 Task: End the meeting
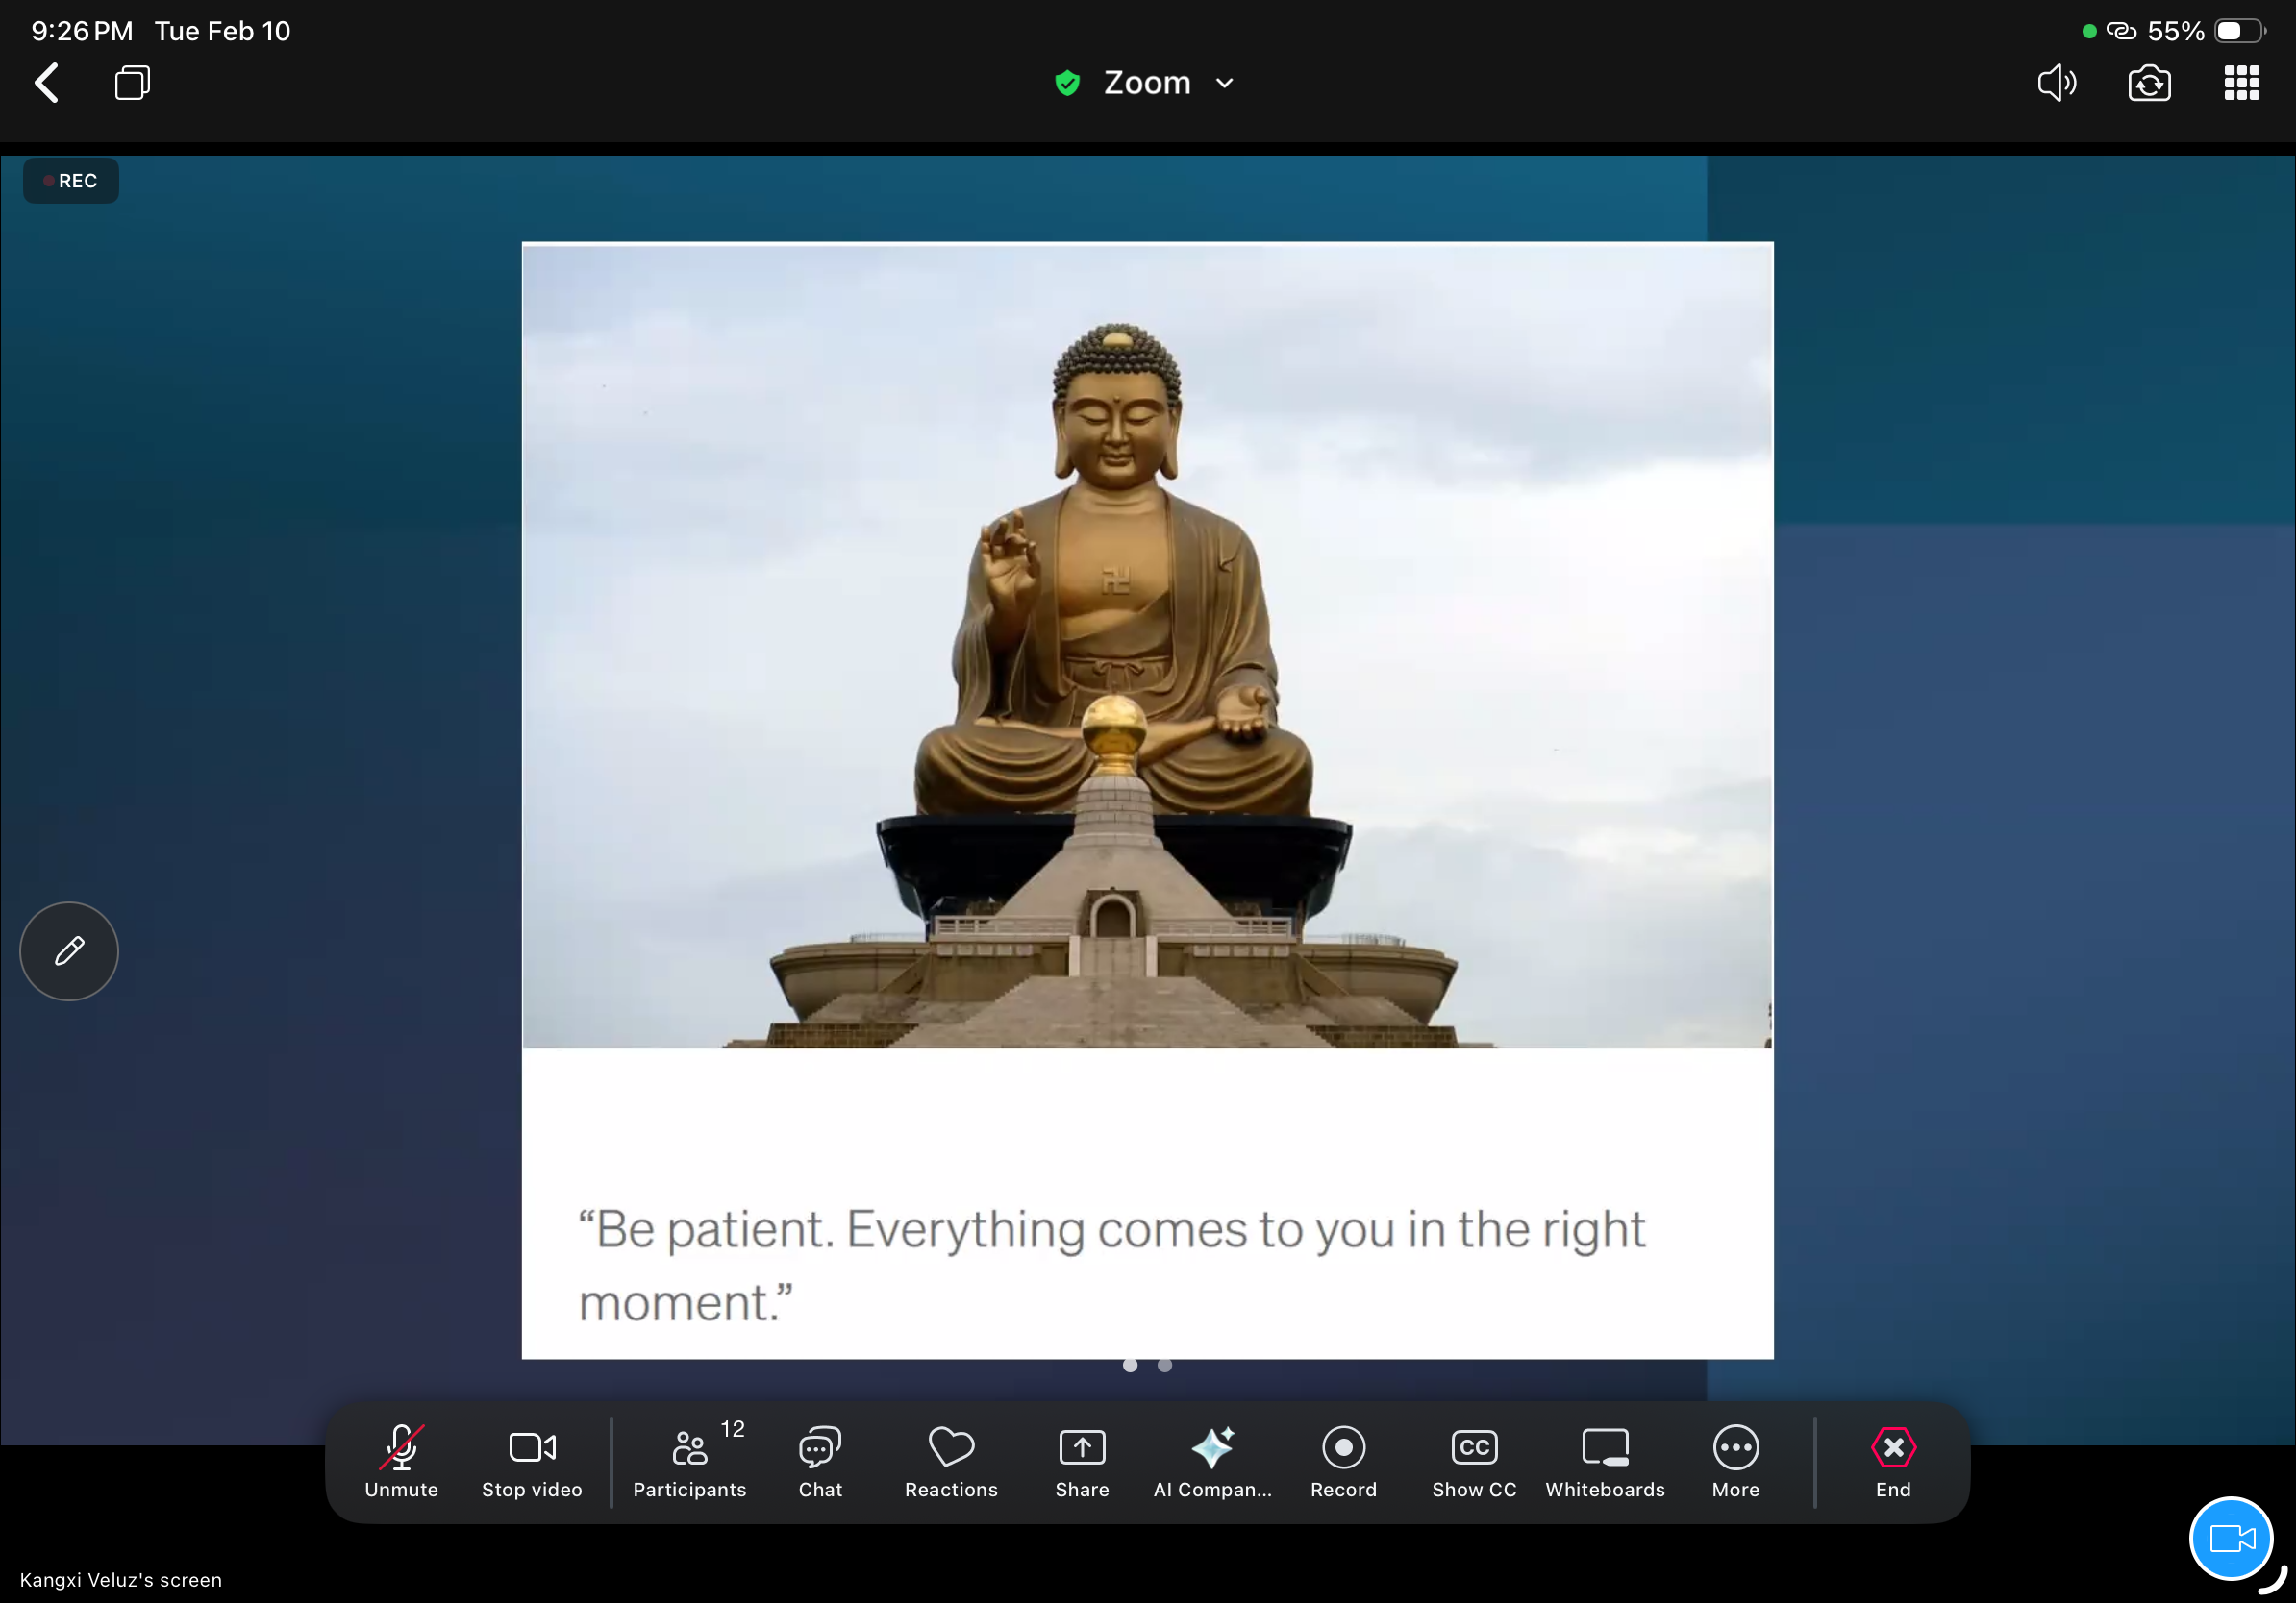(1892, 1460)
